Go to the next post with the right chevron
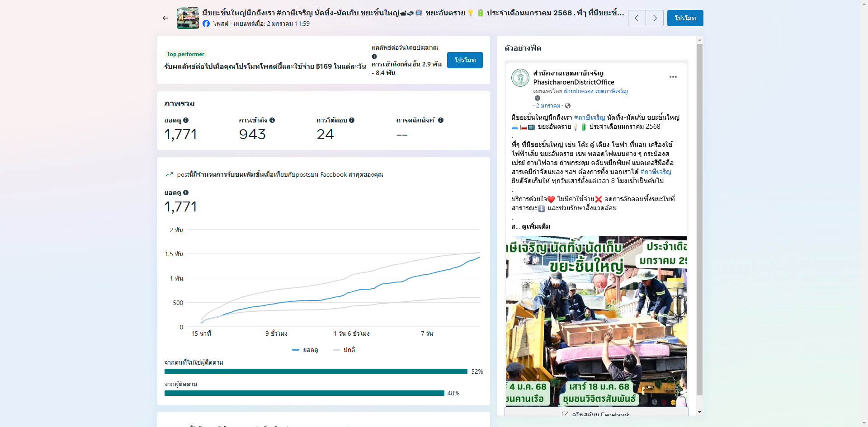 pyautogui.click(x=655, y=18)
